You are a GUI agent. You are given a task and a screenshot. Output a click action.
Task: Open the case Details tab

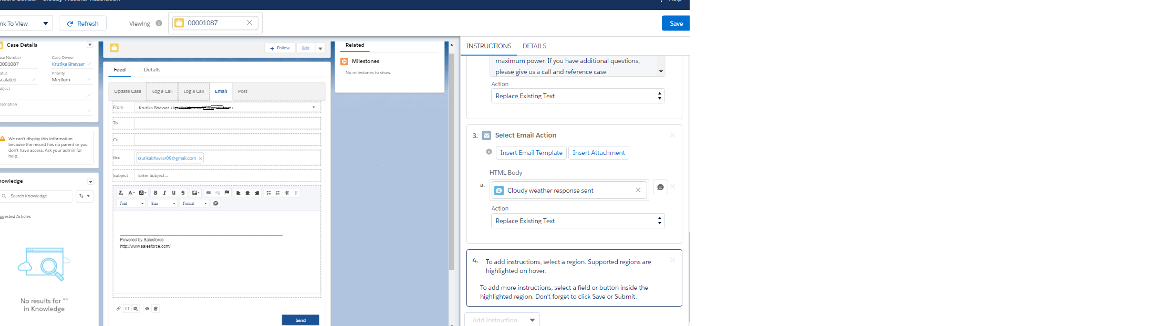click(152, 70)
